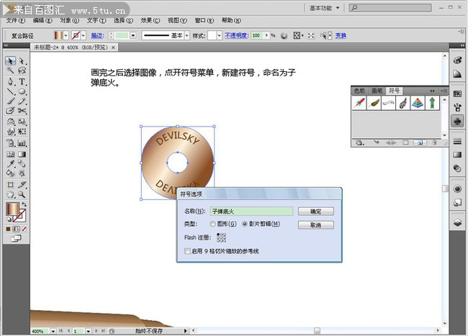Select the 图形 radio button
Screen dimensions: 468x336
click(213, 224)
